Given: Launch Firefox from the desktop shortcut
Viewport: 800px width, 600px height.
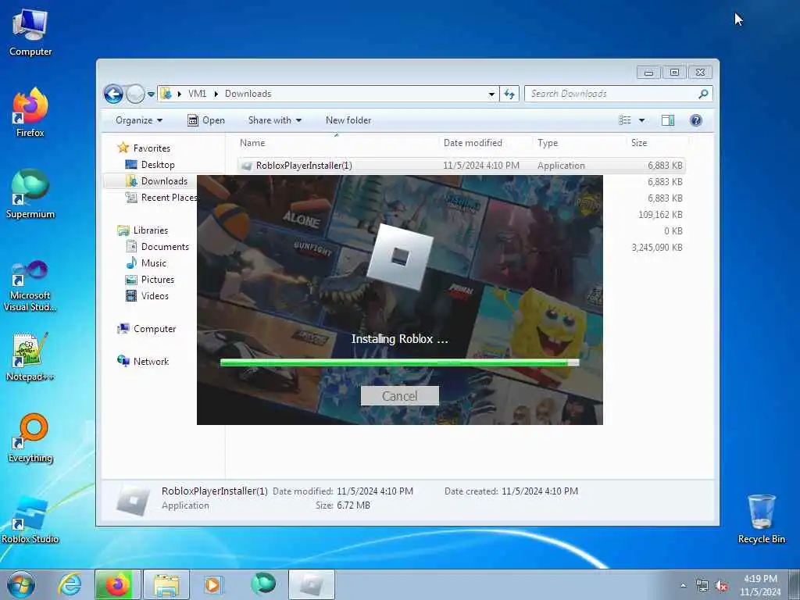Looking at the screenshot, I should tap(30, 112).
